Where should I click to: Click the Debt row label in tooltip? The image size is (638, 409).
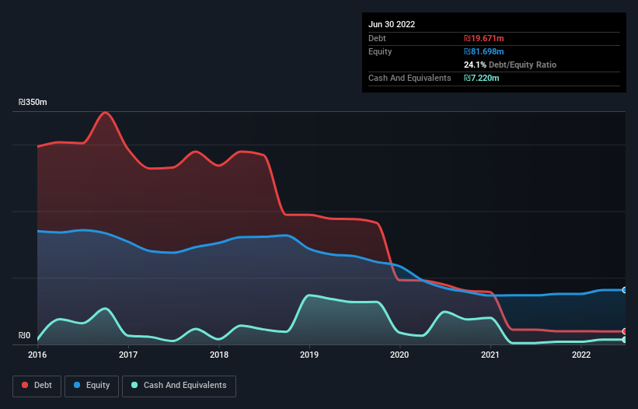pyautogui.click(x=377, y=38)
